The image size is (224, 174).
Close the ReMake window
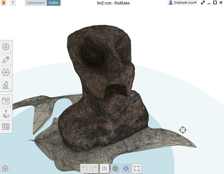221,3
